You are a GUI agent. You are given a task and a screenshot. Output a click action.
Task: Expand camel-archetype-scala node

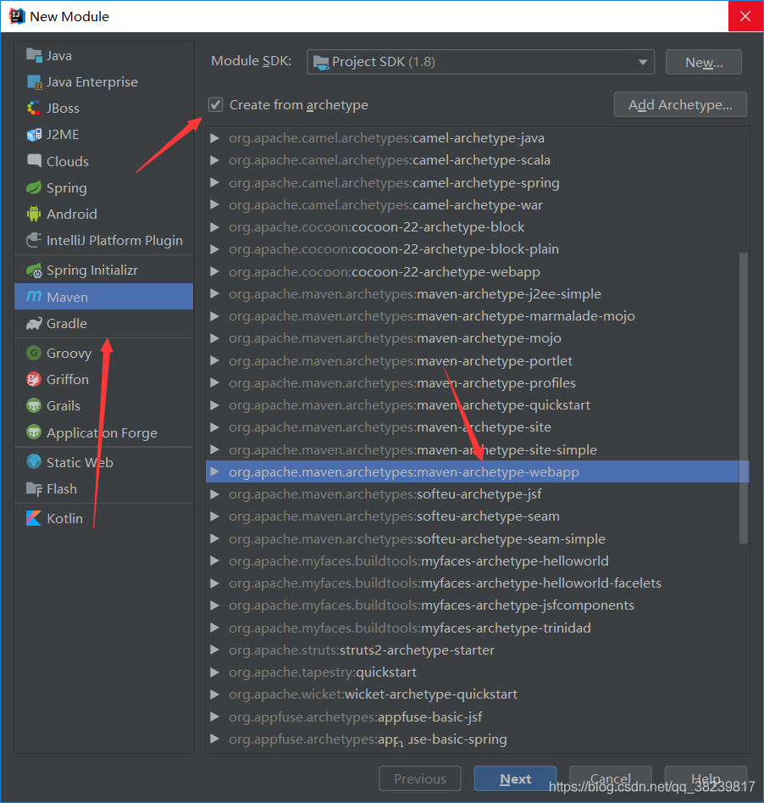[x=215, y=160]
